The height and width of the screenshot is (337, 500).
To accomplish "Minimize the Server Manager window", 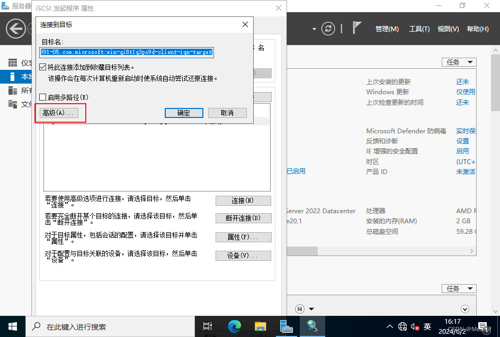I will tap(439, 6).
